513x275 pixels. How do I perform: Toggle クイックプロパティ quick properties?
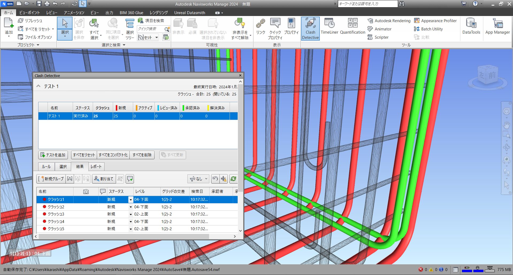pyautogui.click(x=275, y=29)
